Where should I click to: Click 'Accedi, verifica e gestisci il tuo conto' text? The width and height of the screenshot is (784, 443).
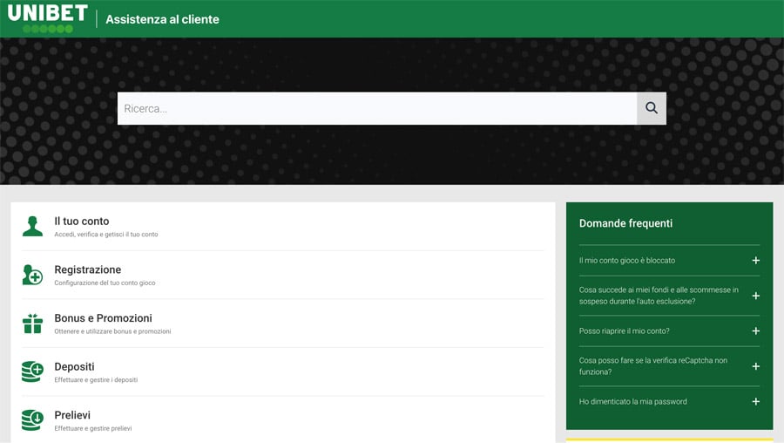[x=106, y=235]
